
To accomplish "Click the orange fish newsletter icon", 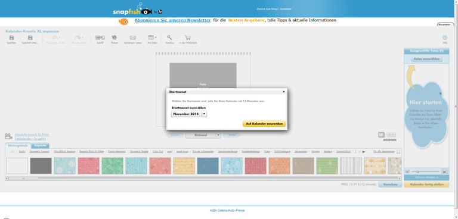I will pyautogui.click(x=123, y=21).
